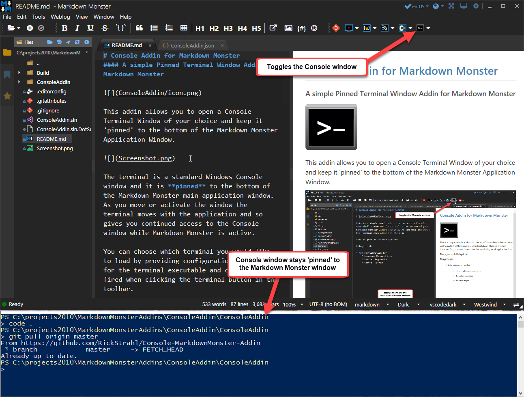Viewport: 524px width, 397px height.
Task: Open the folder/file open toolbar icon
Action: point(11,28)
